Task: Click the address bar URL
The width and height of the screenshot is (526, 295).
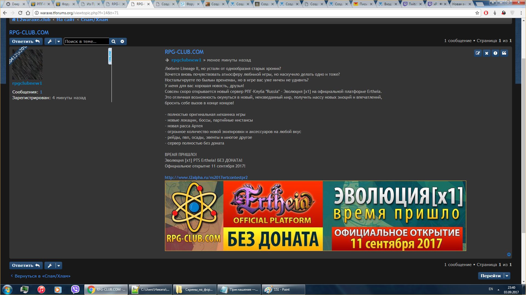Action: pos(79,13)
